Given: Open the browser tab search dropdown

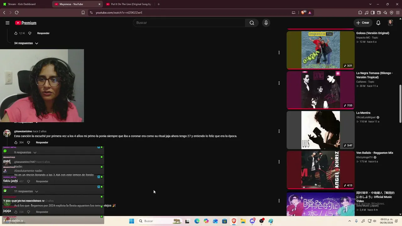Looking at the screenshot, I should [x=370, y=4].
